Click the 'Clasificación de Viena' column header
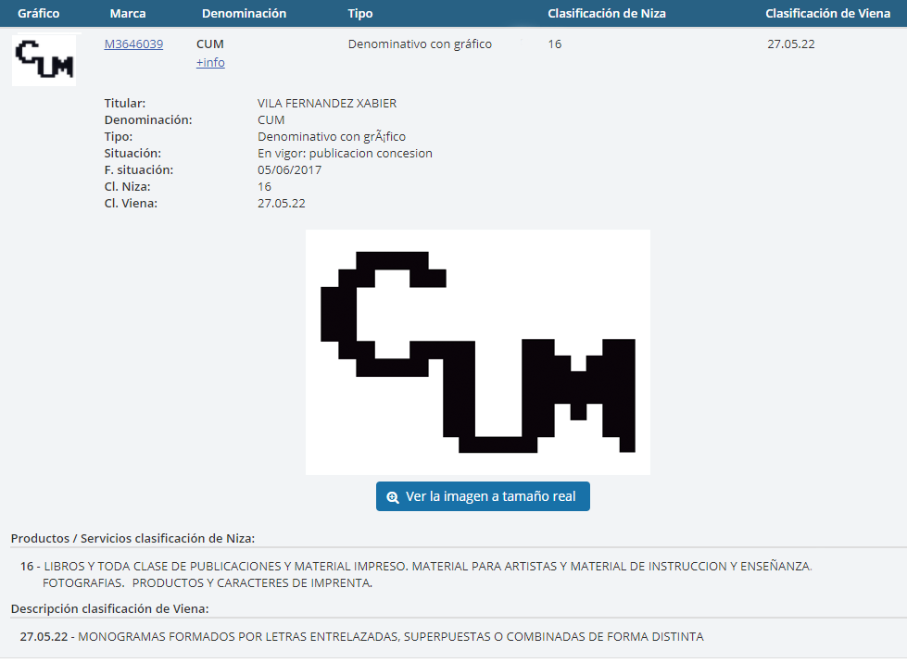 pyautogui.click(x=827, y=13)
